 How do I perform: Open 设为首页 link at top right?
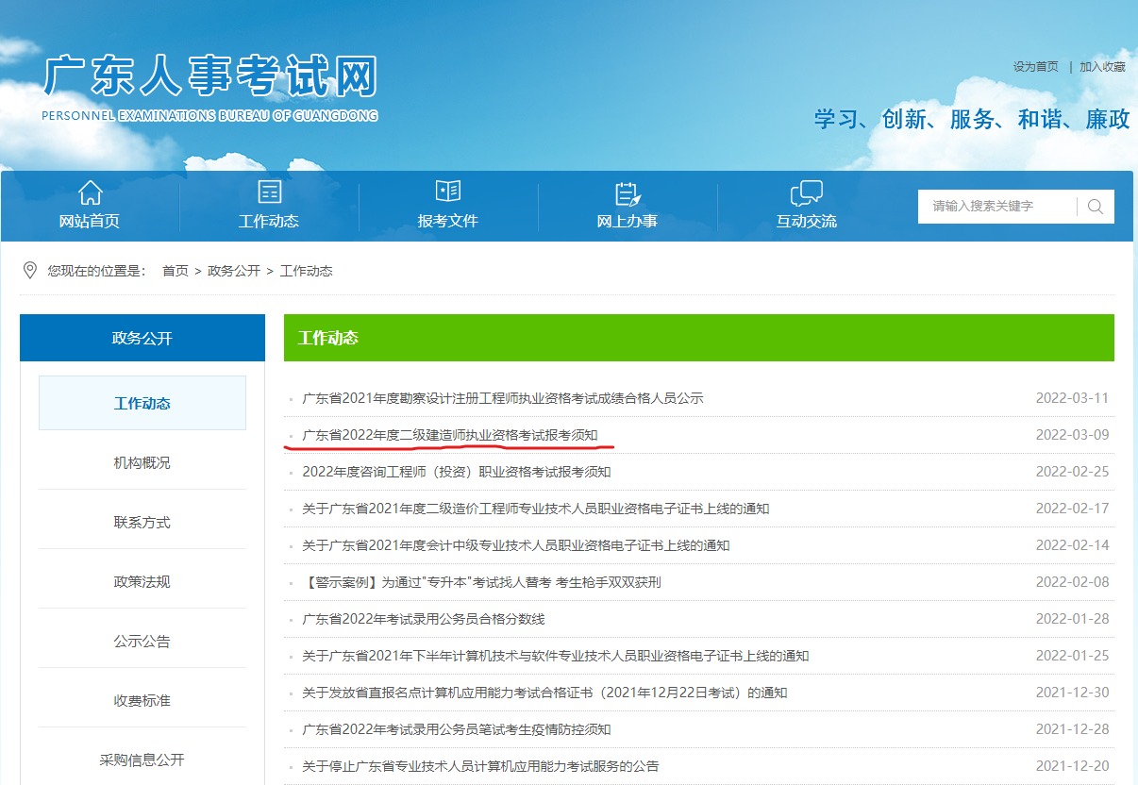1035,67
